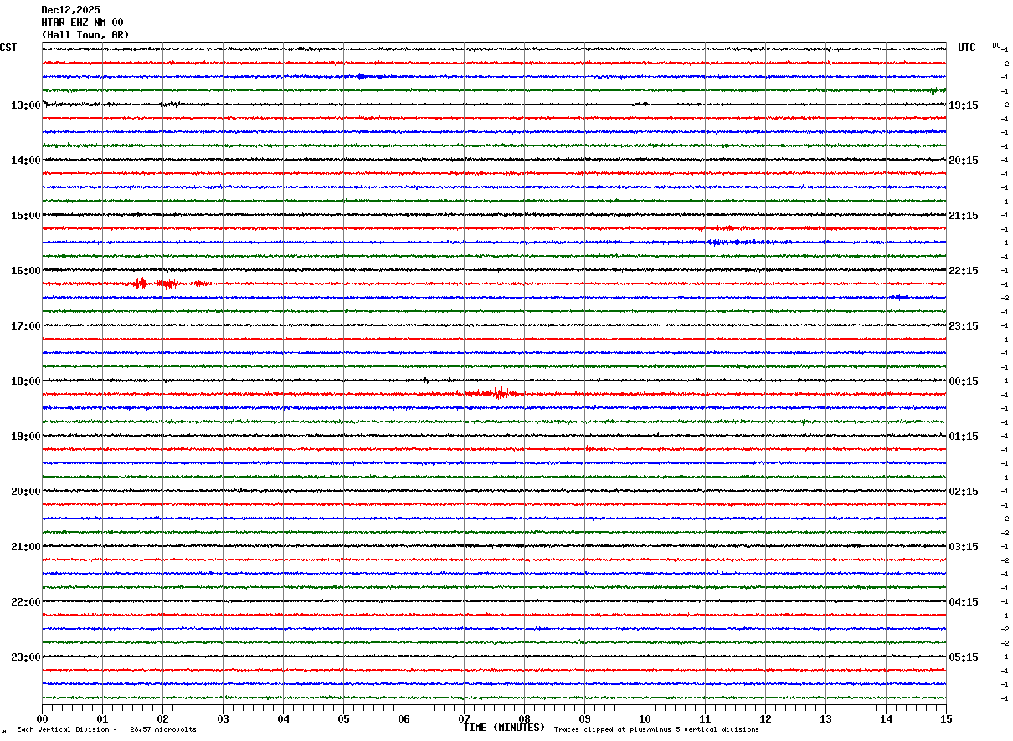The width and height of the screenshot is (1013, 741).
Task: Click minute 06 on the time axis
Action: pos(404,718)
